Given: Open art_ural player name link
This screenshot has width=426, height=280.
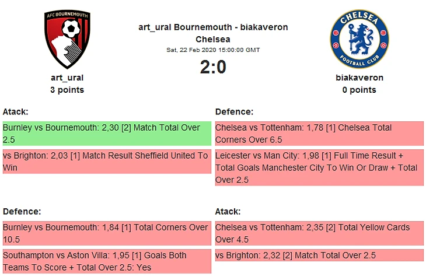Looking at the screenshot, I should pos(67,78).
